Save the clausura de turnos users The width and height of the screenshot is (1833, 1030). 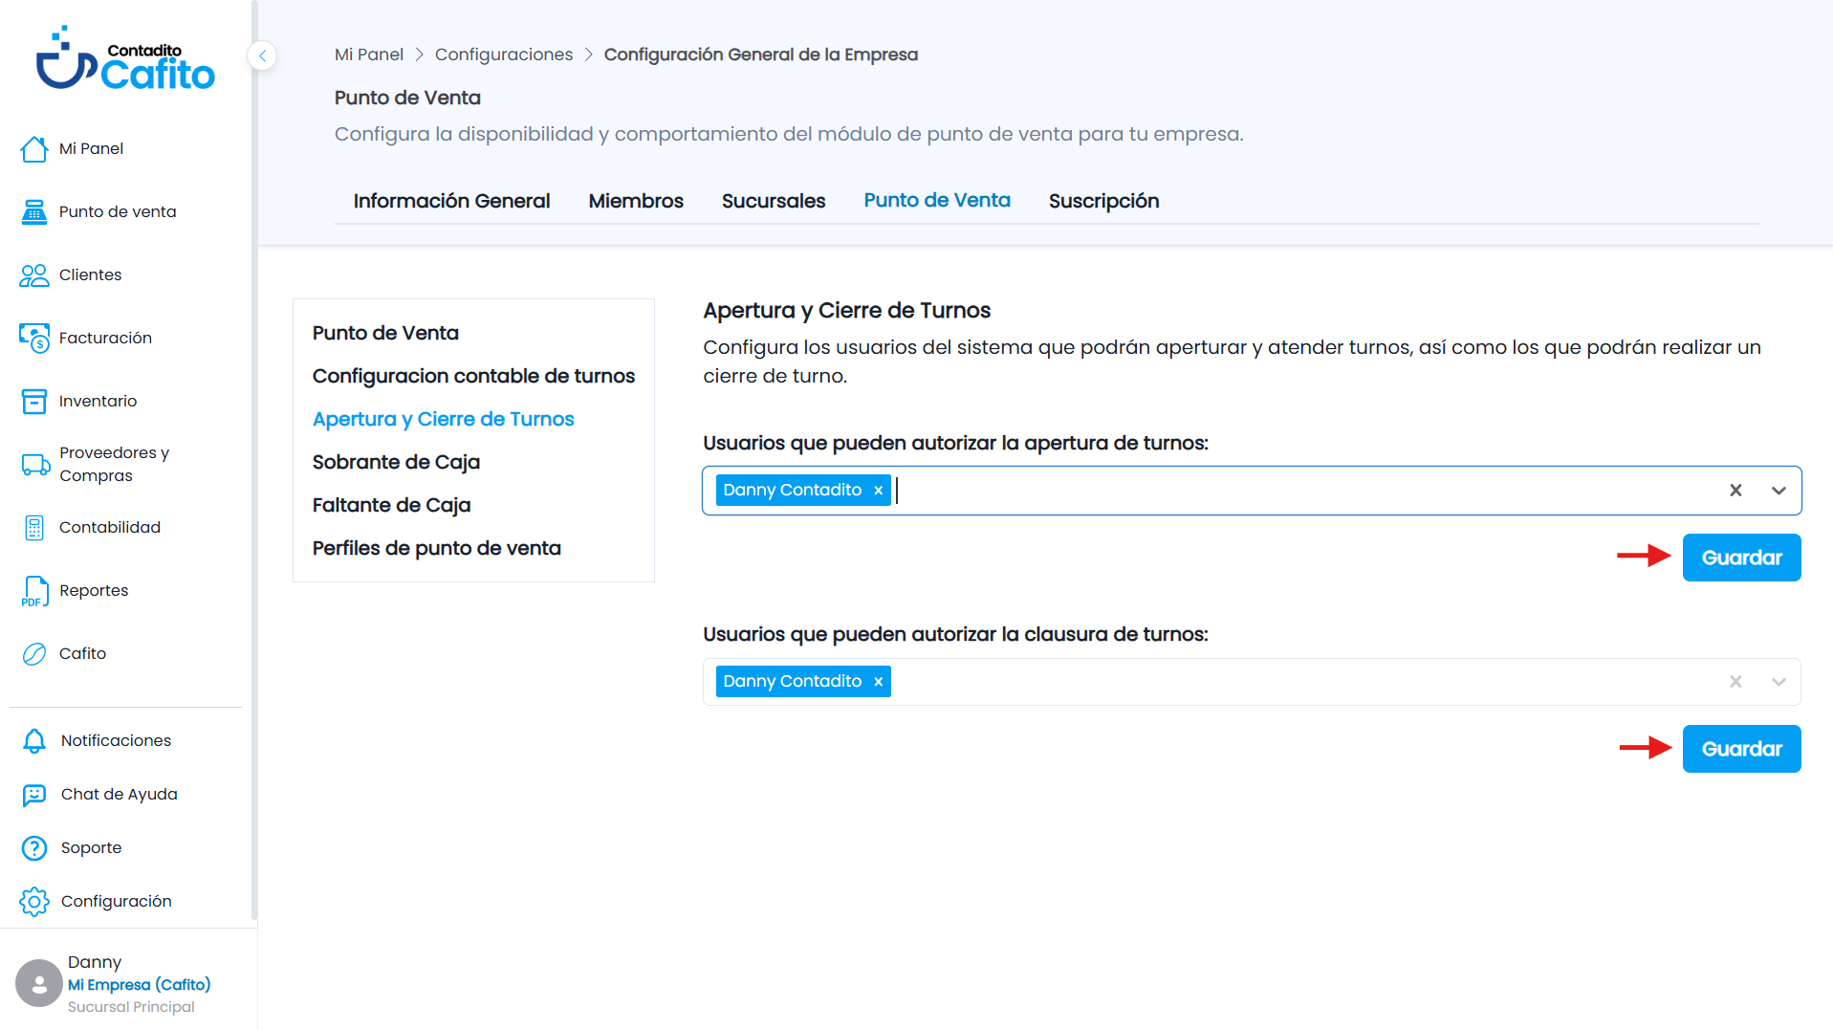coord(1741,749)
